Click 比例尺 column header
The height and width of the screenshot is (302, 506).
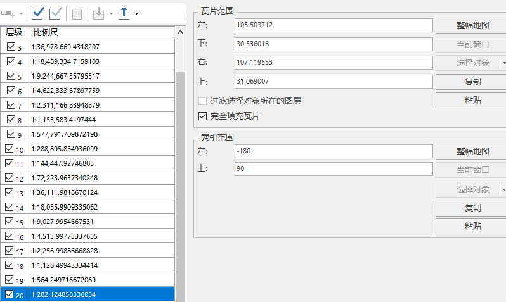[x=101, y=32]
